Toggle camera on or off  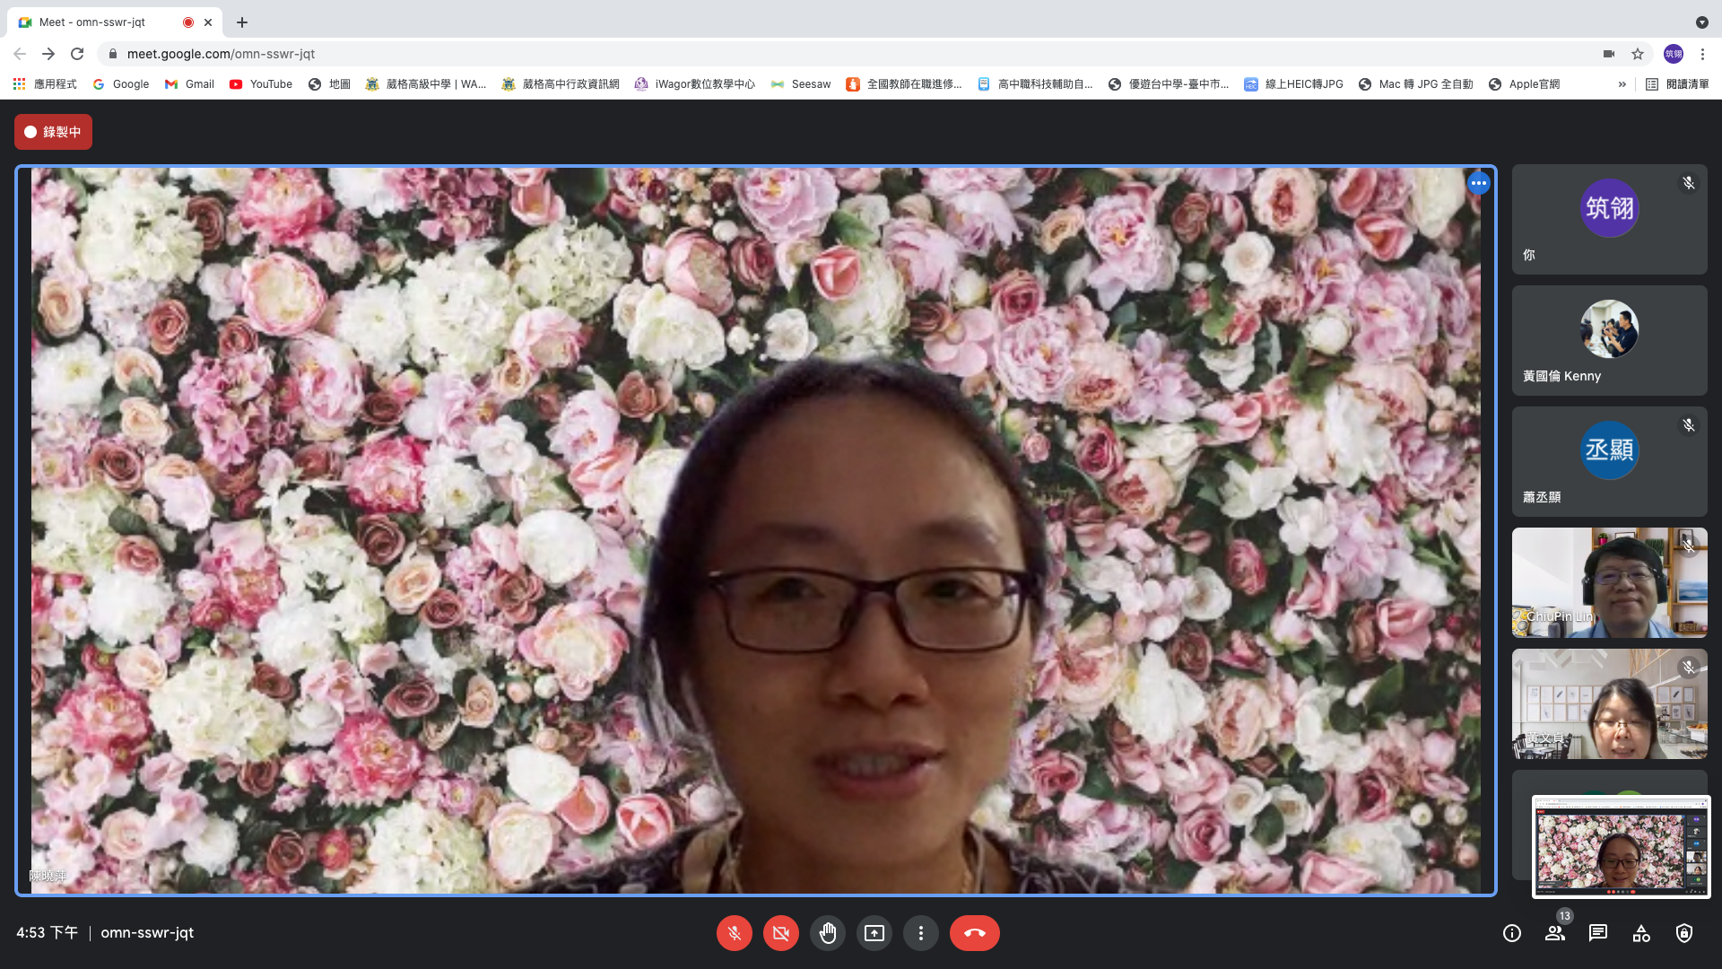(x=780, y=933)
